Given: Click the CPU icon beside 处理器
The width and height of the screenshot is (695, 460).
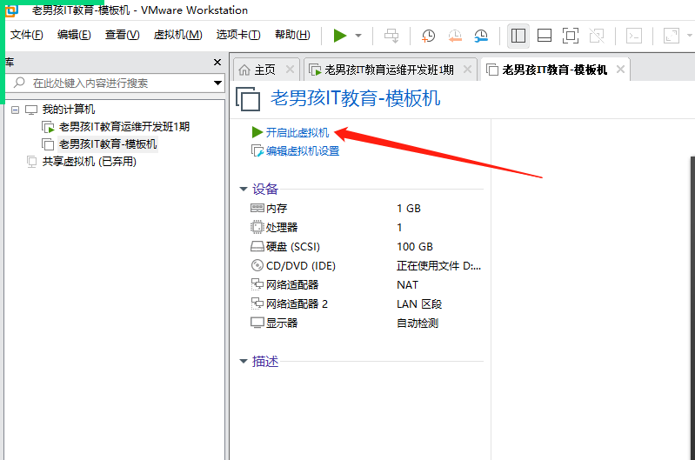Looking at the screenshot, I should [x=257, y=227].
